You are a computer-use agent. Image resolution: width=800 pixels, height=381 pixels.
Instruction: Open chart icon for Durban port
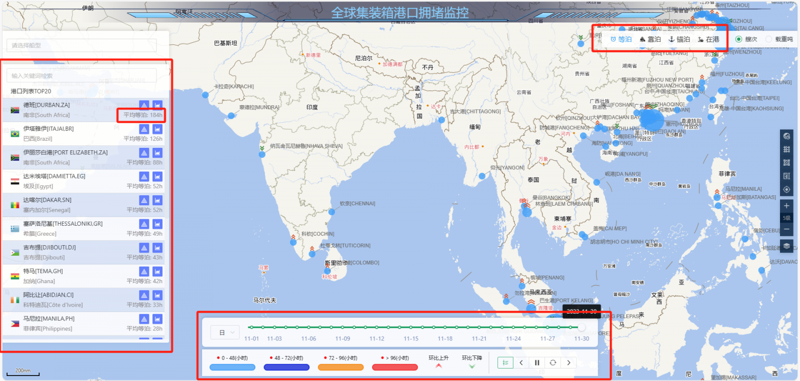pos(157,105)
